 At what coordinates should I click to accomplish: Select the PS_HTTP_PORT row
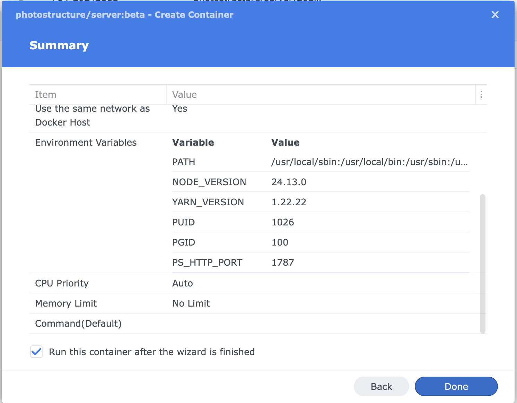click(x=207, y=262)
